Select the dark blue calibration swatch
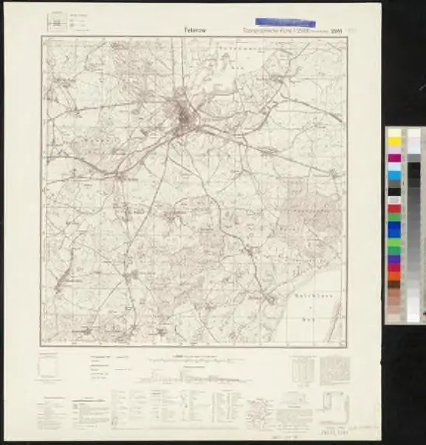Viewport: 426px width, 445px height. pyautogui.click(x=394, y=229)
